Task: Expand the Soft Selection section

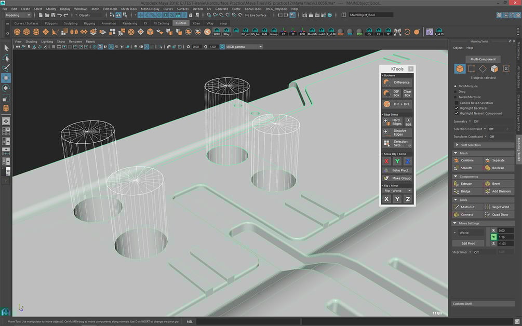Action: click(471, 145)
